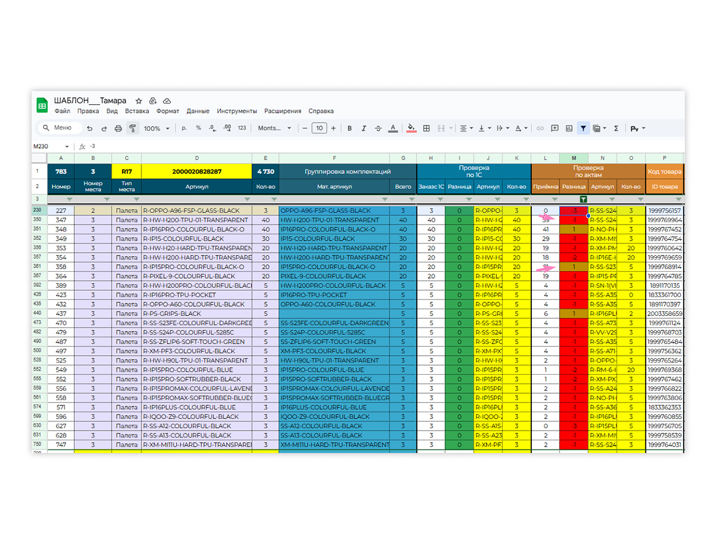Open the Расширения menu
This screenshot has height=544, width=701.
[282, 111]
